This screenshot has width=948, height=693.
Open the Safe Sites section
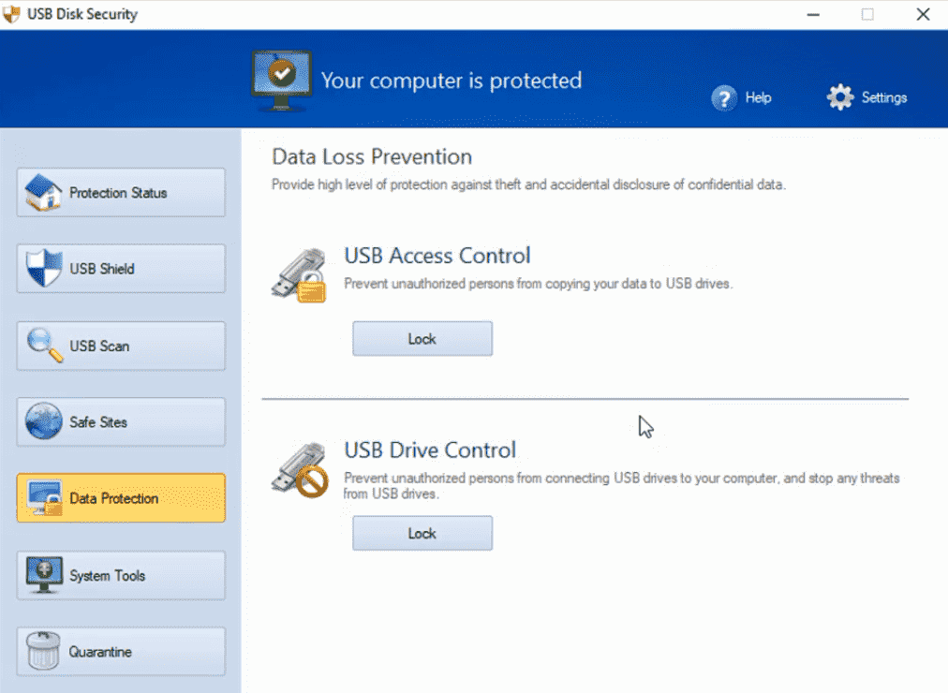(121, 421)
